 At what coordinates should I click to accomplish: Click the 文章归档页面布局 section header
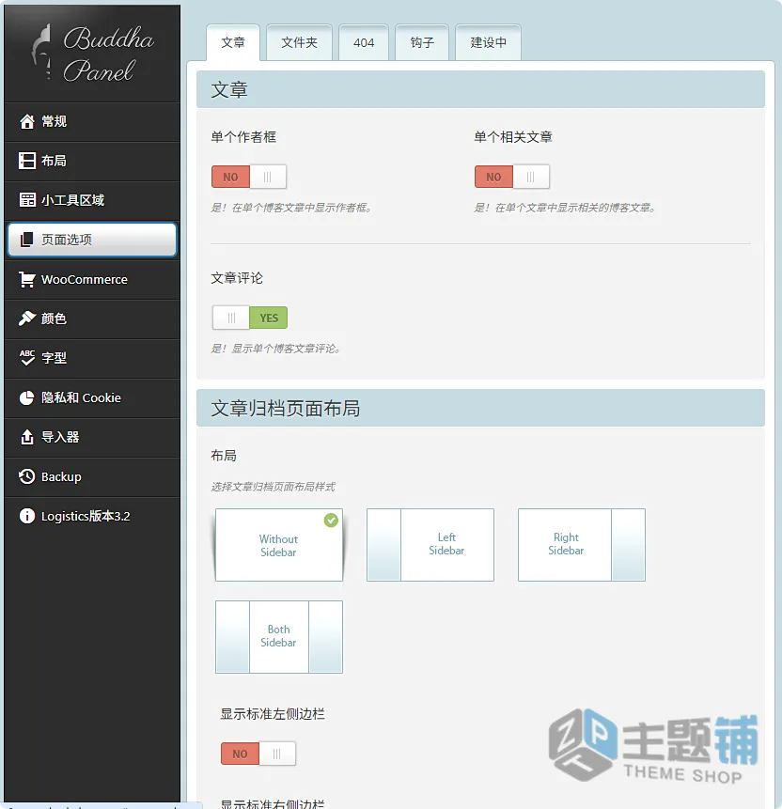(480, 408)
